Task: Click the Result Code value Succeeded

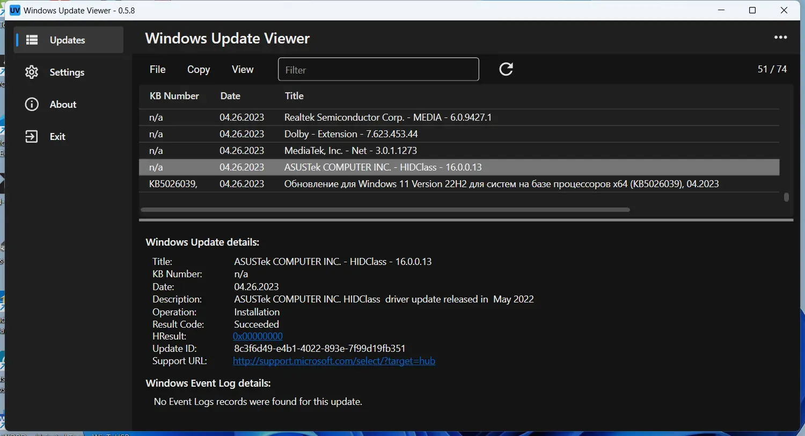Action: [257, 324]
